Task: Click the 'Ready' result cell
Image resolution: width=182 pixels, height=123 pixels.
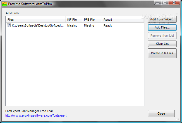Action: pos(108,25)
